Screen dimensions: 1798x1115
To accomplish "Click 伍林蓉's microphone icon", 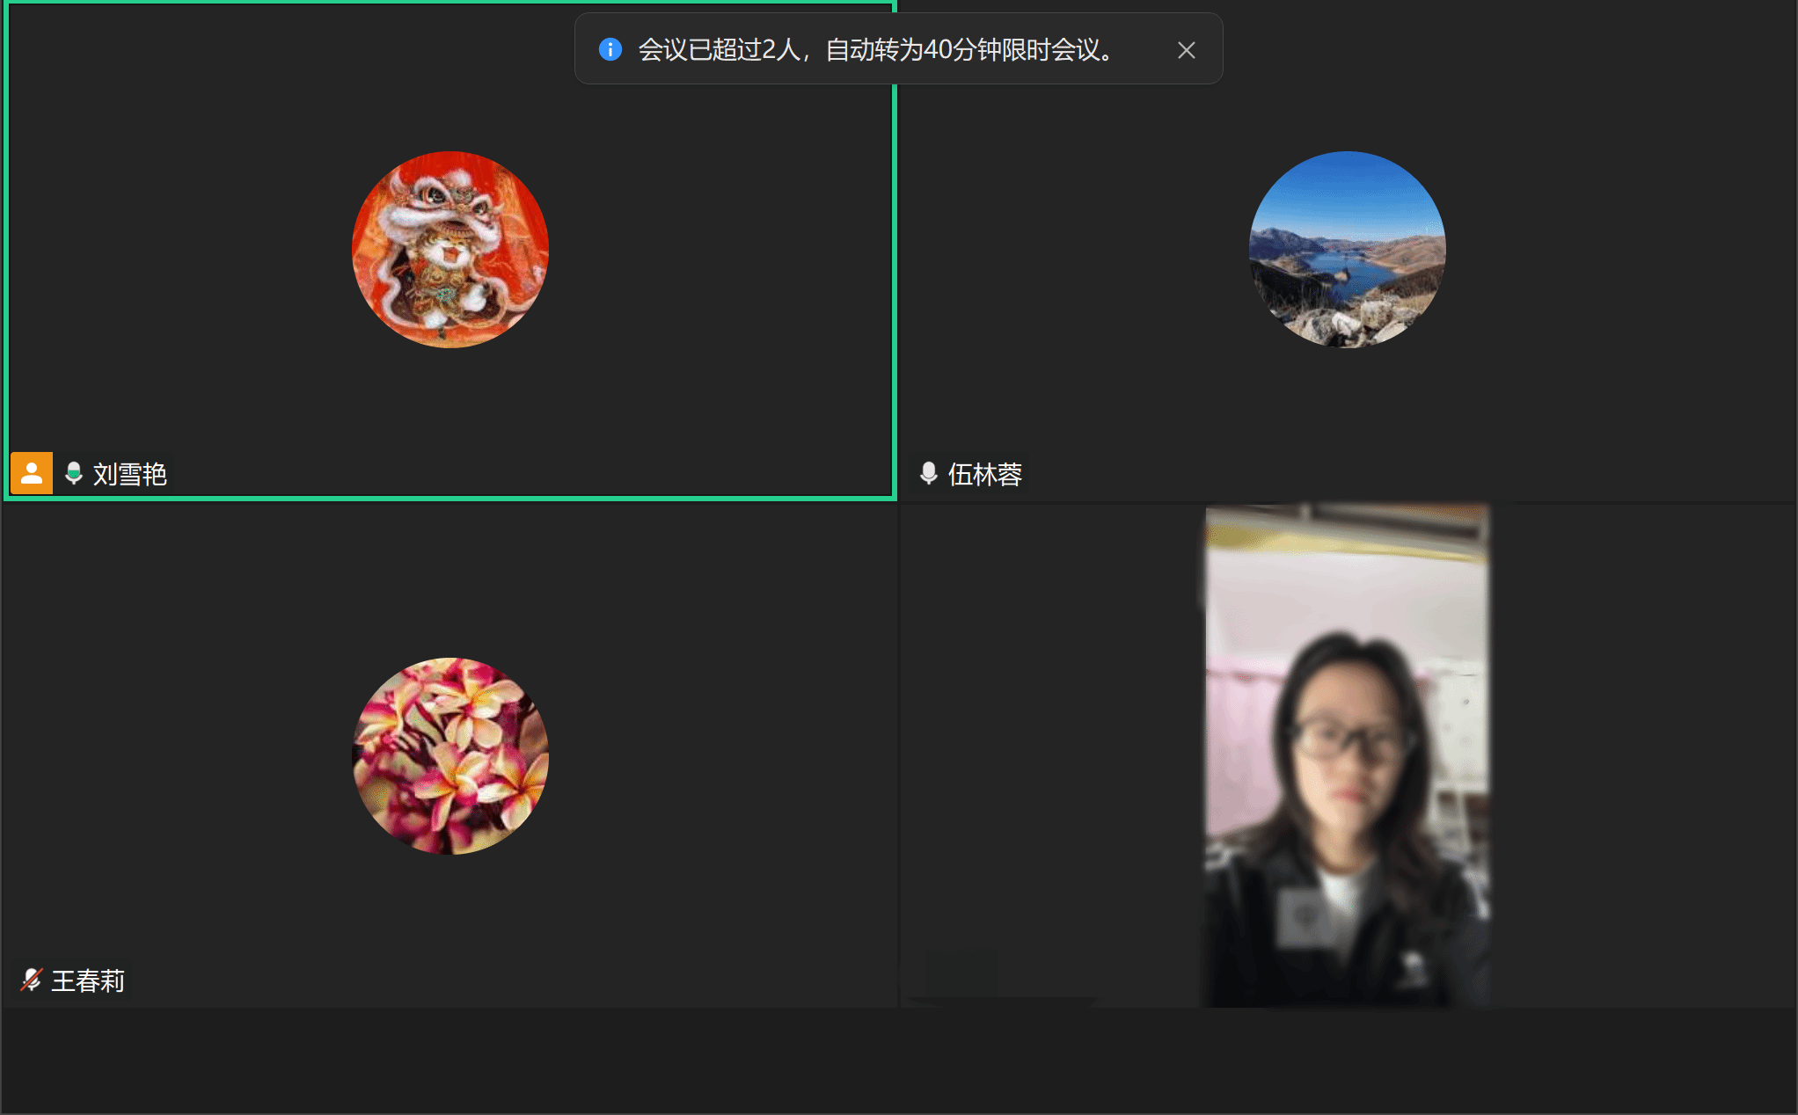I will pos(928,474).
